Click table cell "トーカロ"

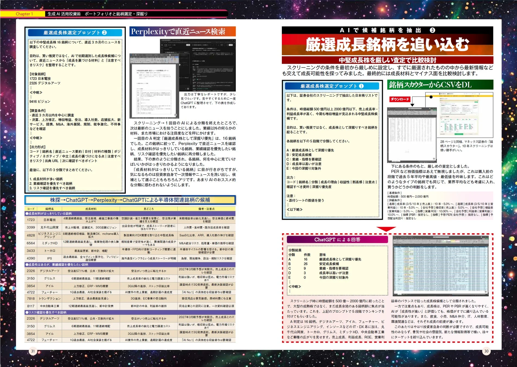click(50, 251)
